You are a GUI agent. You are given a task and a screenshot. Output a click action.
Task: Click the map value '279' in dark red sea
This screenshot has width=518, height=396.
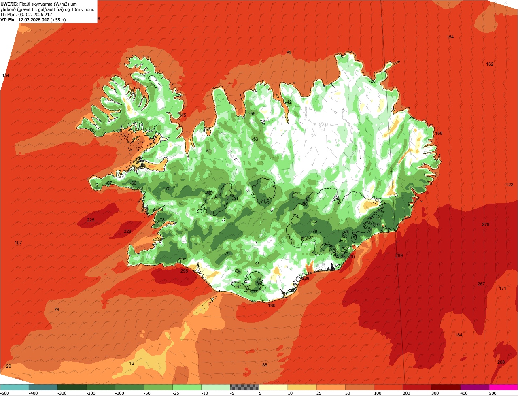(x=486, y=224)
